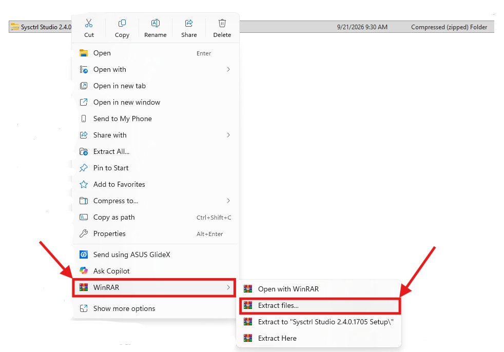Viewport: 504px width, 352px height.
Task: Click the Copilot icon
Action: coord(84,270)
